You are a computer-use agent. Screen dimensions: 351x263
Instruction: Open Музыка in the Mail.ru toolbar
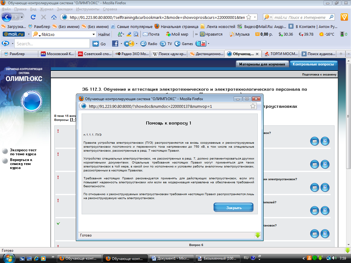[x=239, y=34]
